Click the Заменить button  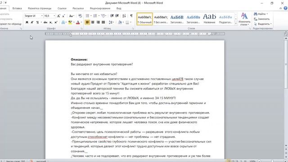[x=262, y=19]
